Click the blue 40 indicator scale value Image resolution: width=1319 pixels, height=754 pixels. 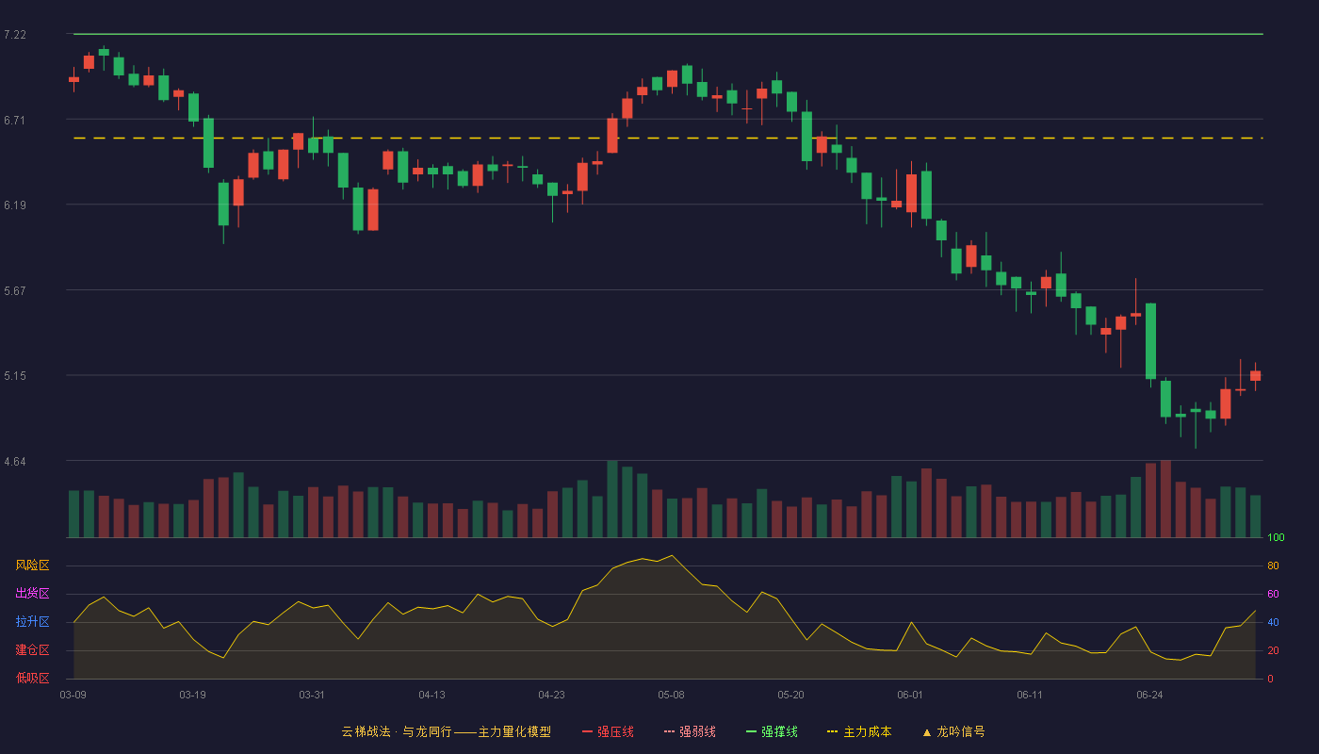click(x=1273, y=622)
